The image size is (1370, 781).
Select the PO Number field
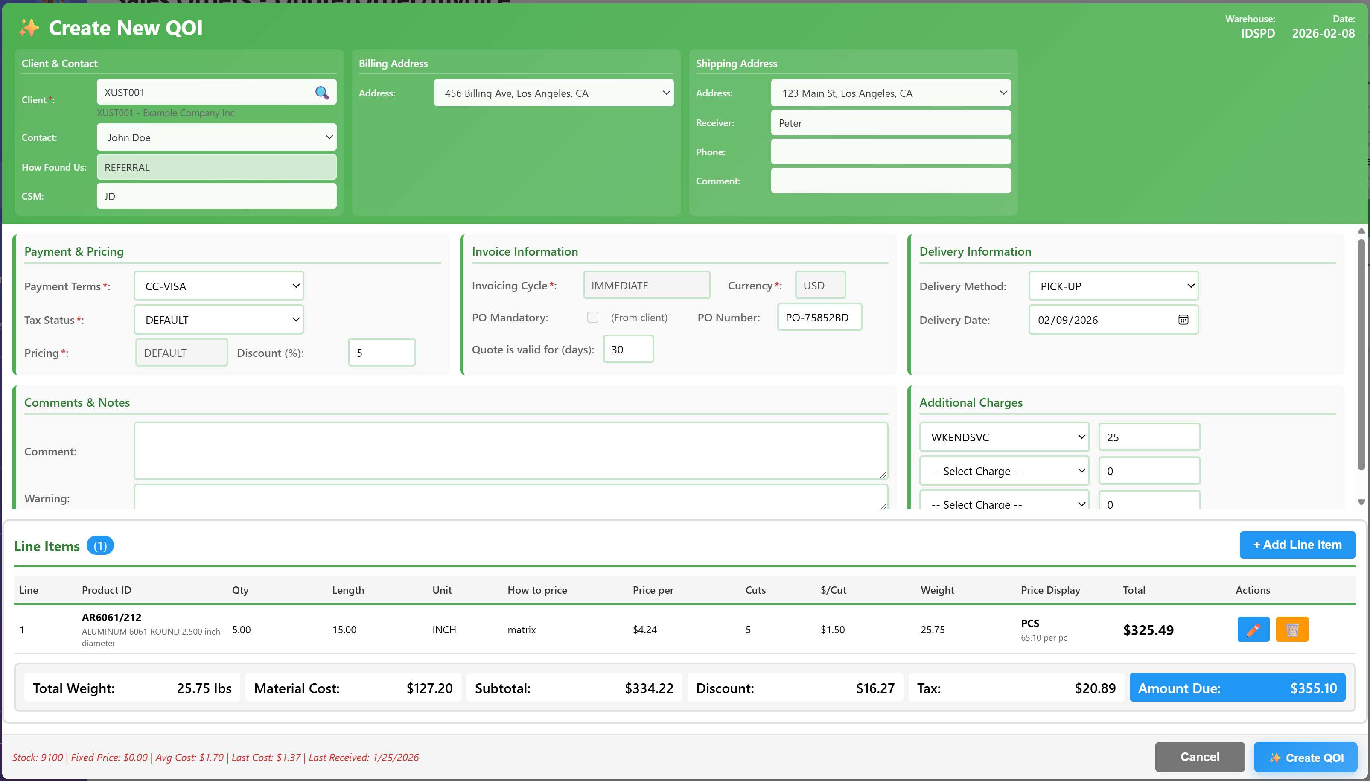(x=819, y=317)
